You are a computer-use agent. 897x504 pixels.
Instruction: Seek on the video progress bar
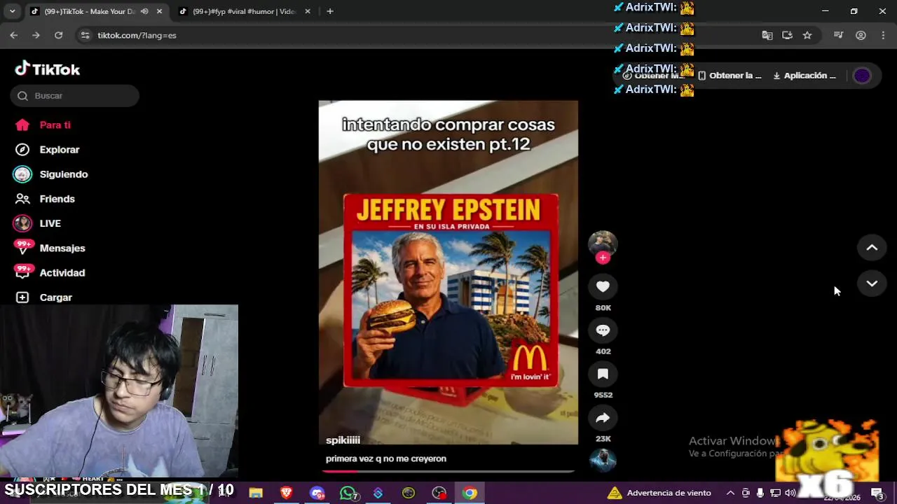pyautogui.click(x=448, y=471)
